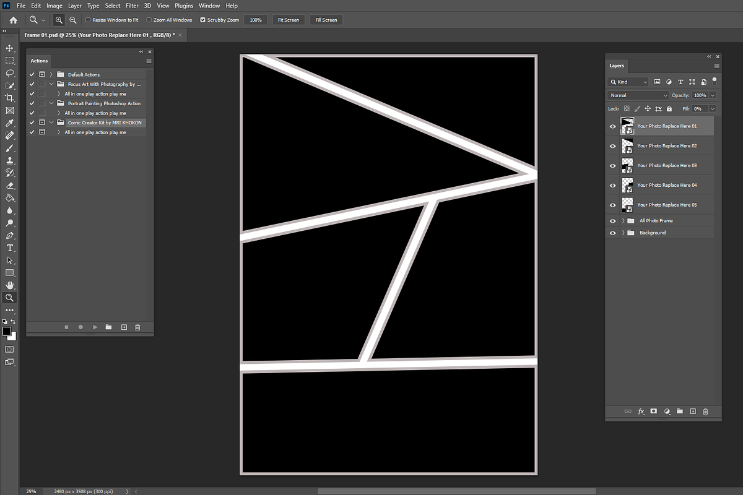Image resolution: width=743 pixels, height=495 pixels.
Task: Toggle the Default Actions set checkmark
Action: pos(32,74)
